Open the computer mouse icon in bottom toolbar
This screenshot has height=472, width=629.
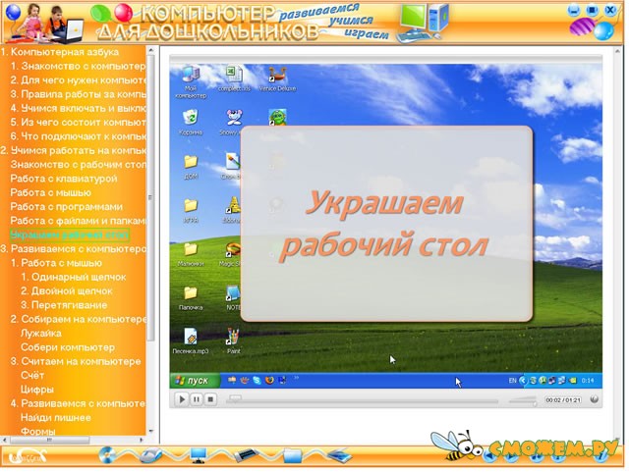tap(151, 455)
